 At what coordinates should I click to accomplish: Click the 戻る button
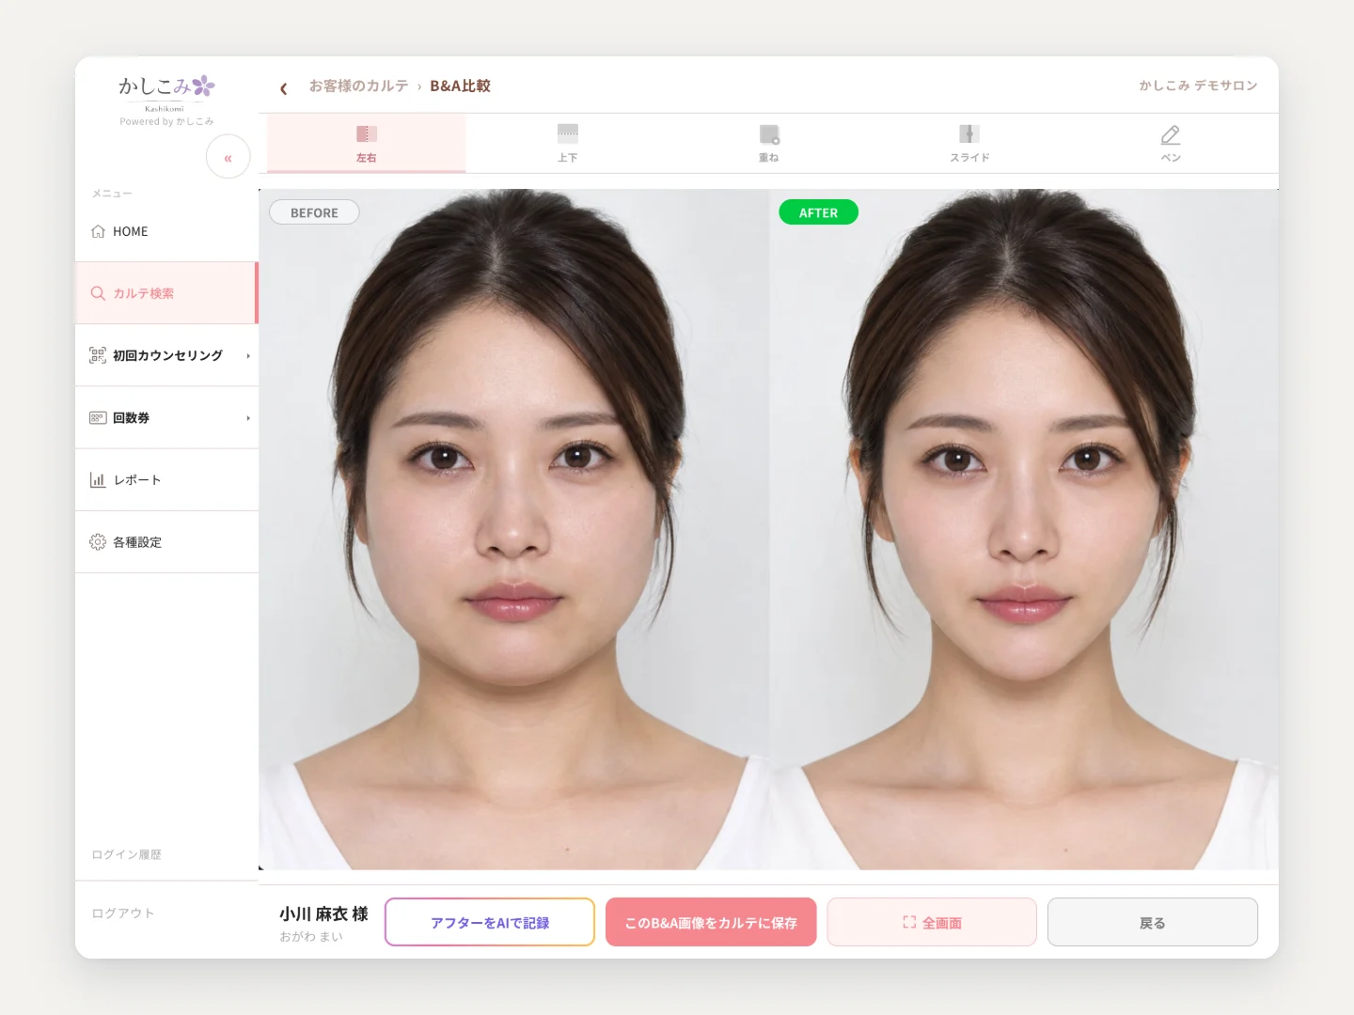[x=1153, y=922]
